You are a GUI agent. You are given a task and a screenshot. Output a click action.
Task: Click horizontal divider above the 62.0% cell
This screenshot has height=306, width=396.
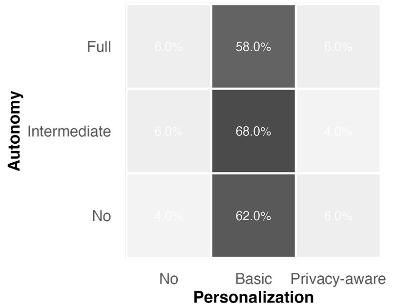[x=253, y=173]
